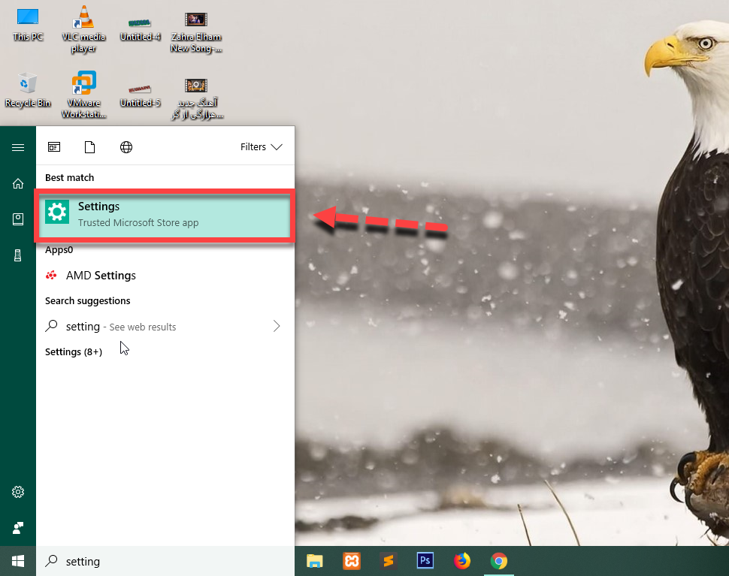This screenshot has width=729, height=576.
Task: Launch AMD Settings app result
Action: pyautogui.click(x=101, y=276)
